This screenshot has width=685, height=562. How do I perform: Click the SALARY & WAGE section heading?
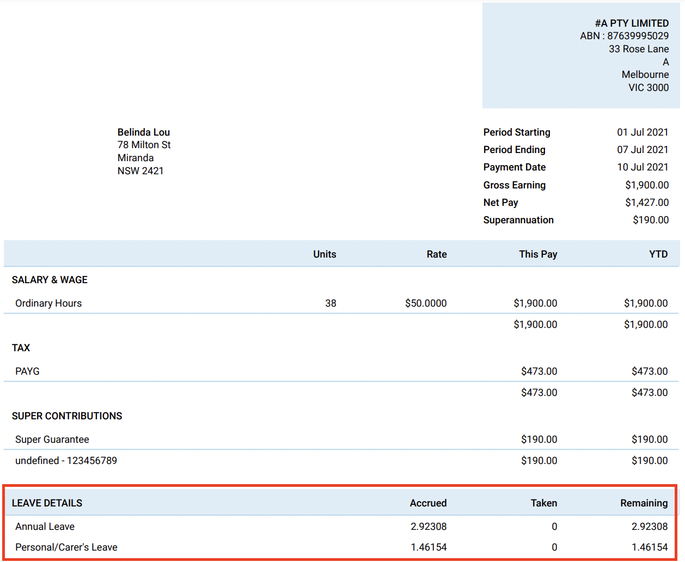pos(50,279)
